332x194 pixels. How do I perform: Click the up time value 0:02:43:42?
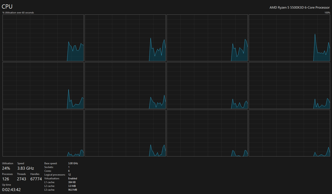pyautogui.click(x=11, y=189)
